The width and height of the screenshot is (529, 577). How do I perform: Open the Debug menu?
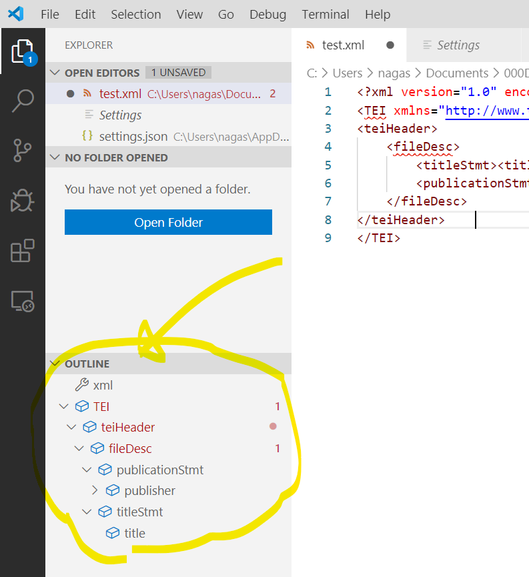[x=268, y=15]
